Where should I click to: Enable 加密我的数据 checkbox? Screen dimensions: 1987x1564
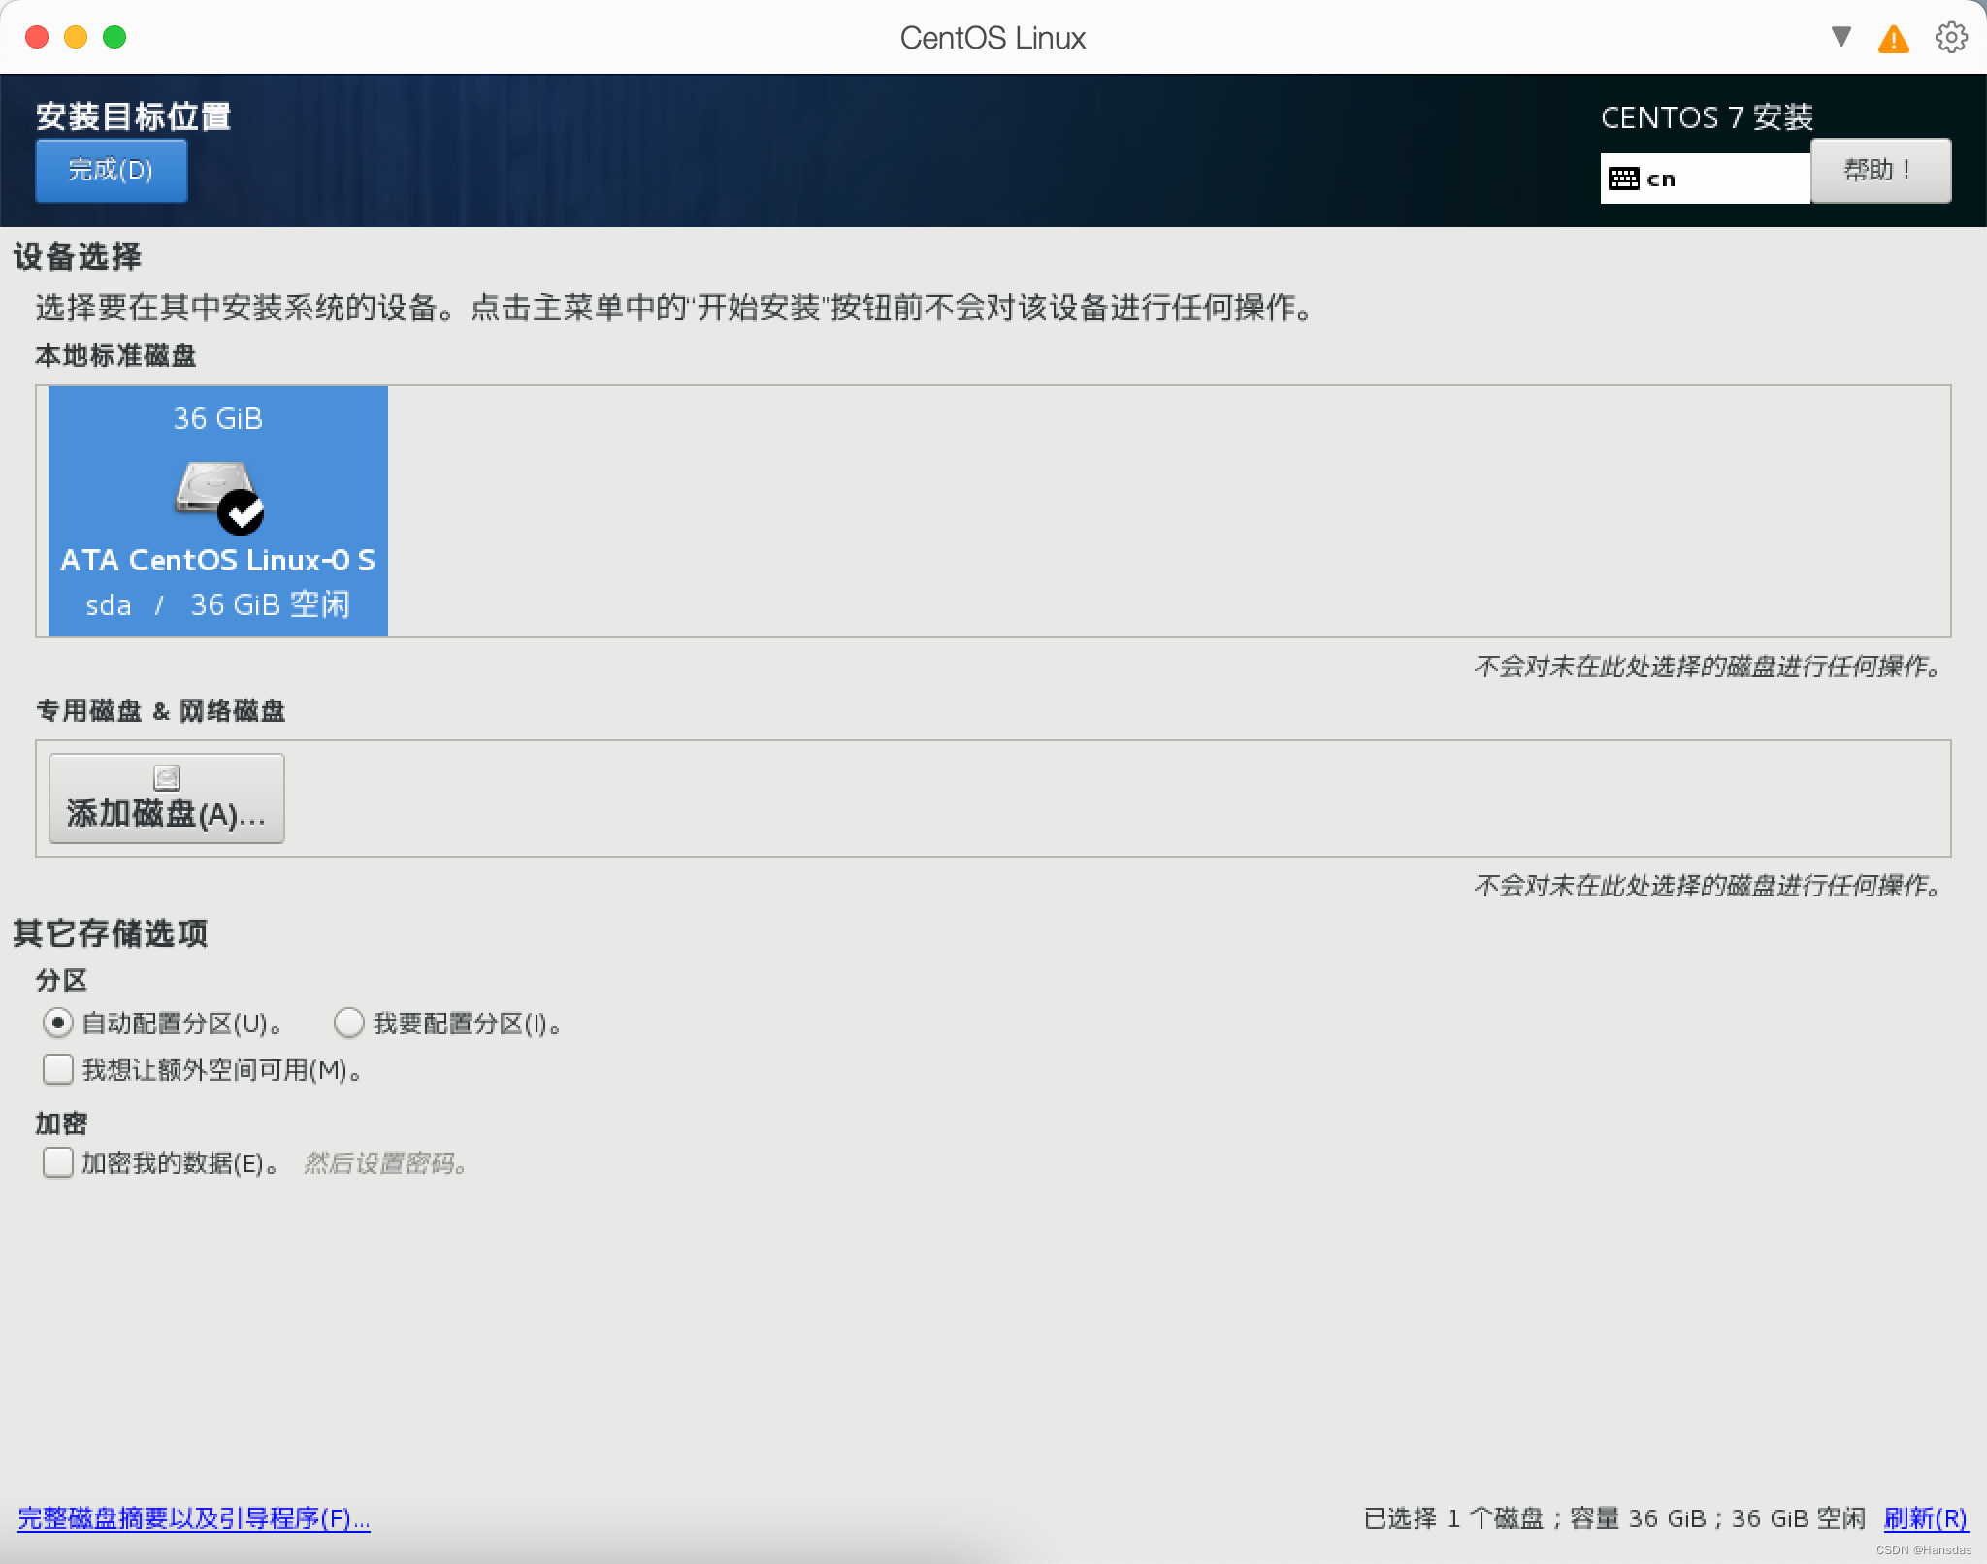click(x=58, y=1162)
